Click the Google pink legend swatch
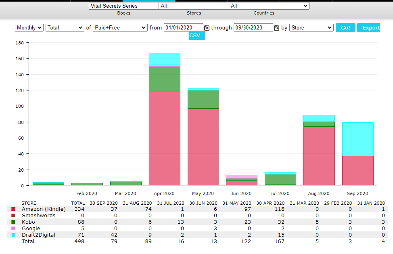This screenshot has width=393, height=254. 13,228
